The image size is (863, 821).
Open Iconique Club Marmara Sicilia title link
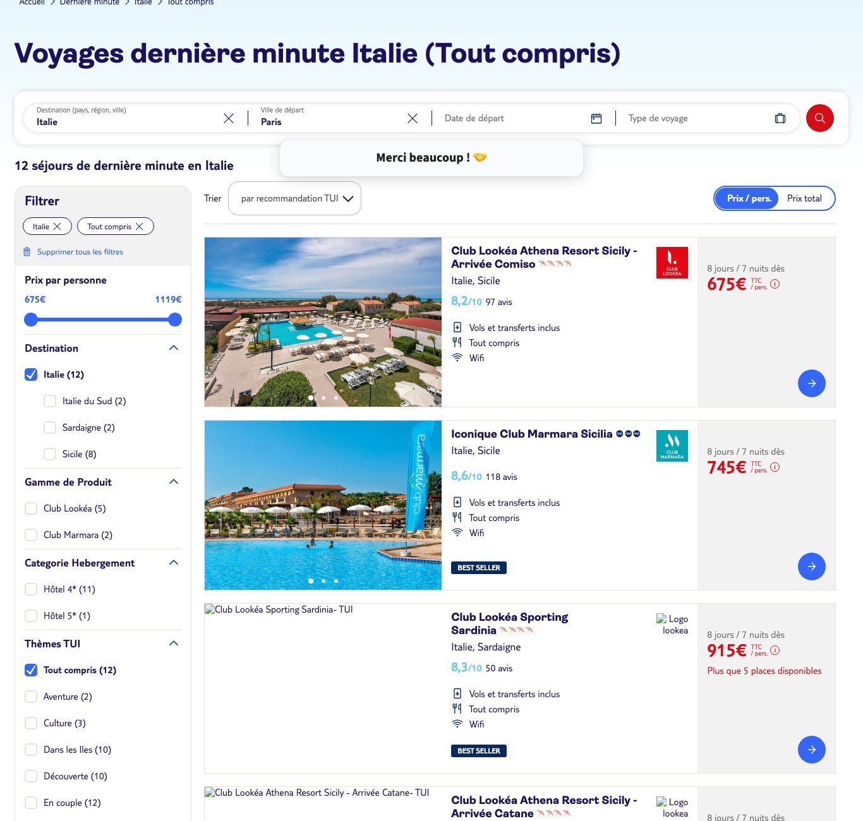531,434
